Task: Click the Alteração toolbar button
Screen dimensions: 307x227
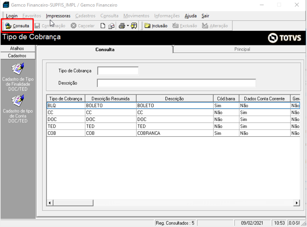Action: click(215, 26)
